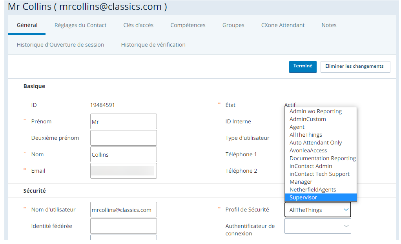401x244 pixels.
Task: View the CXone Attendant tab
Action: (283, 25)
